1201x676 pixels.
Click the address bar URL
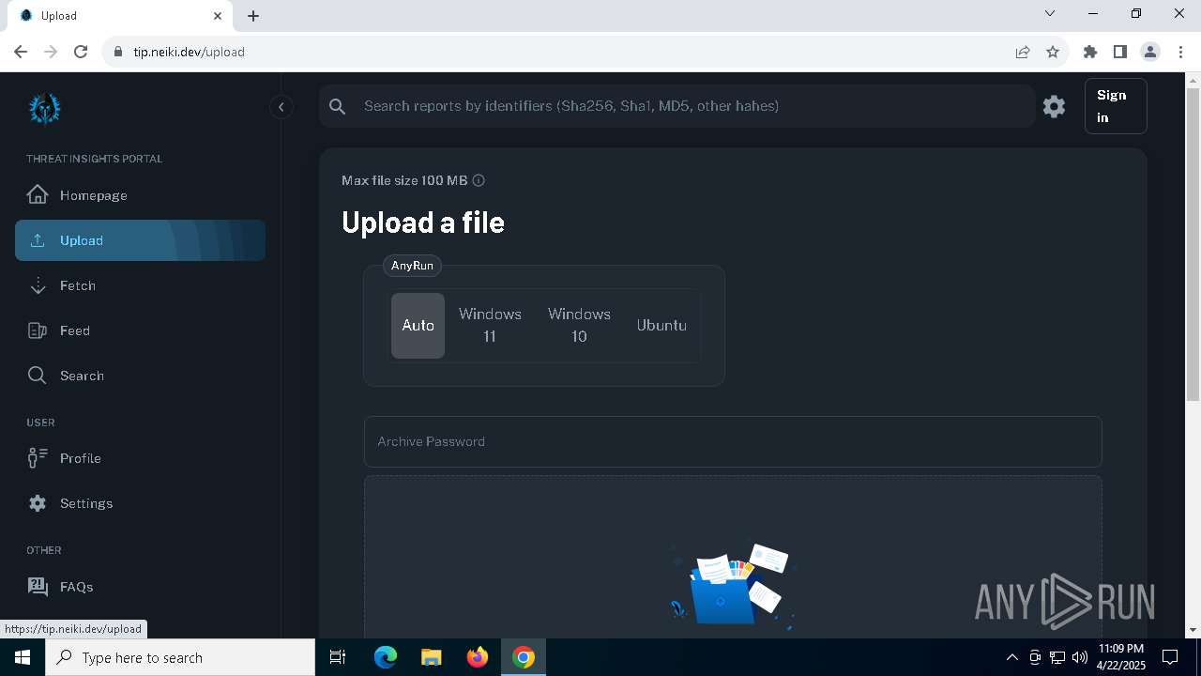click(189, 52)
